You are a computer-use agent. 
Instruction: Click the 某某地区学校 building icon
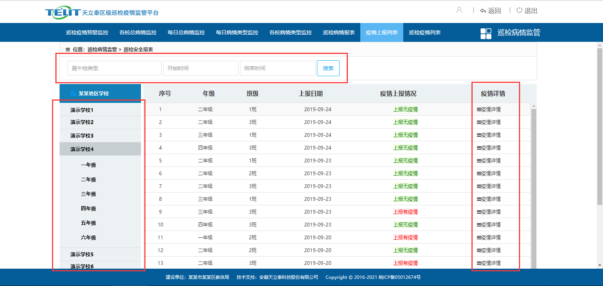[x=74, y=93]
